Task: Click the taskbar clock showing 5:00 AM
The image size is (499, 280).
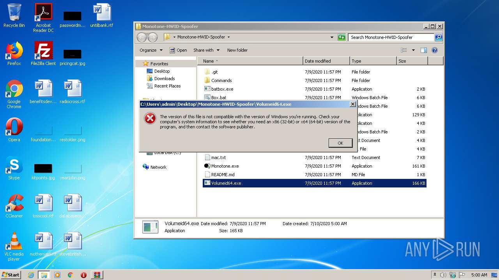Action: pos(479,275)
